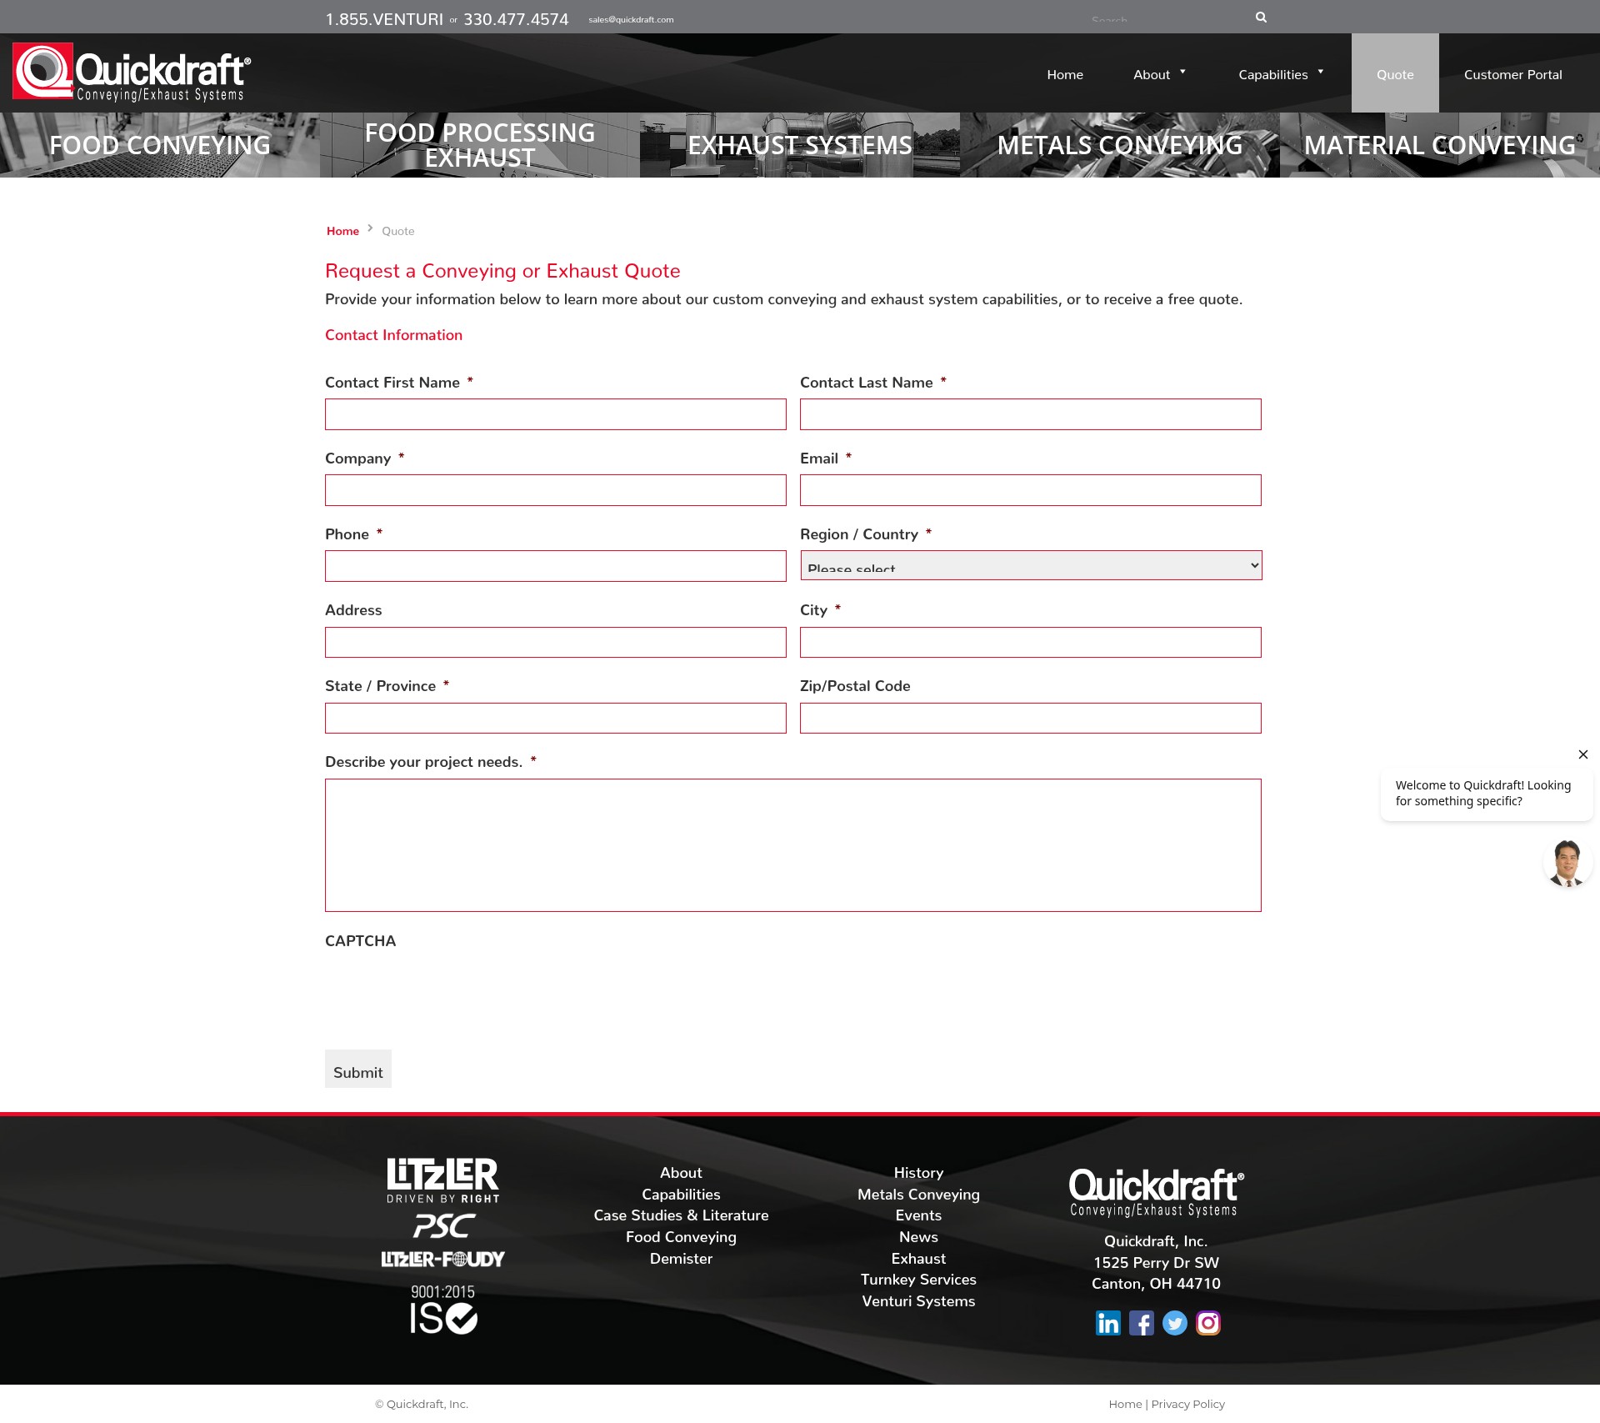Click into the State / Province field
Viewport: 1600px width, 1423px height.
click(556, 718)
